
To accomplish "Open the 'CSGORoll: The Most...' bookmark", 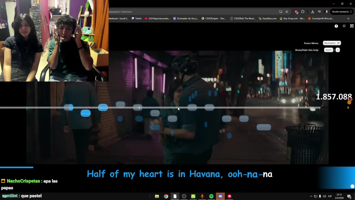I will tap(243, 19).
